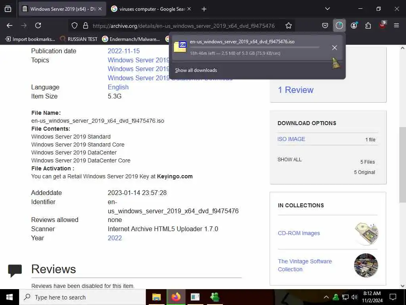This screenshot has width=406, height=305.
Task: Open the news-style app in taskbar
Action: 195,297
